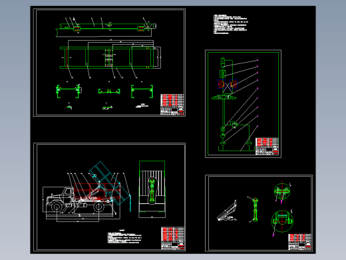This screenshot has width=346, height=260.
Task: Click the title block of the frame sheet
Action: click(x=172, y=105)
